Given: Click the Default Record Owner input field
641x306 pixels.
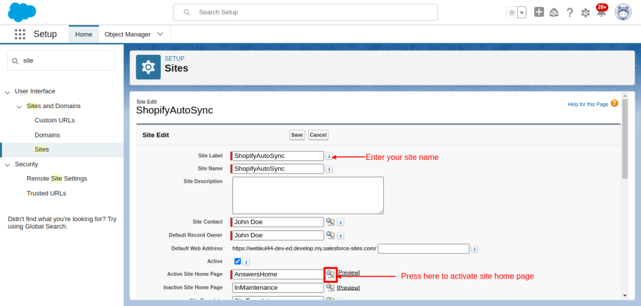Looking at the screenshot, I should click(278, 235).
